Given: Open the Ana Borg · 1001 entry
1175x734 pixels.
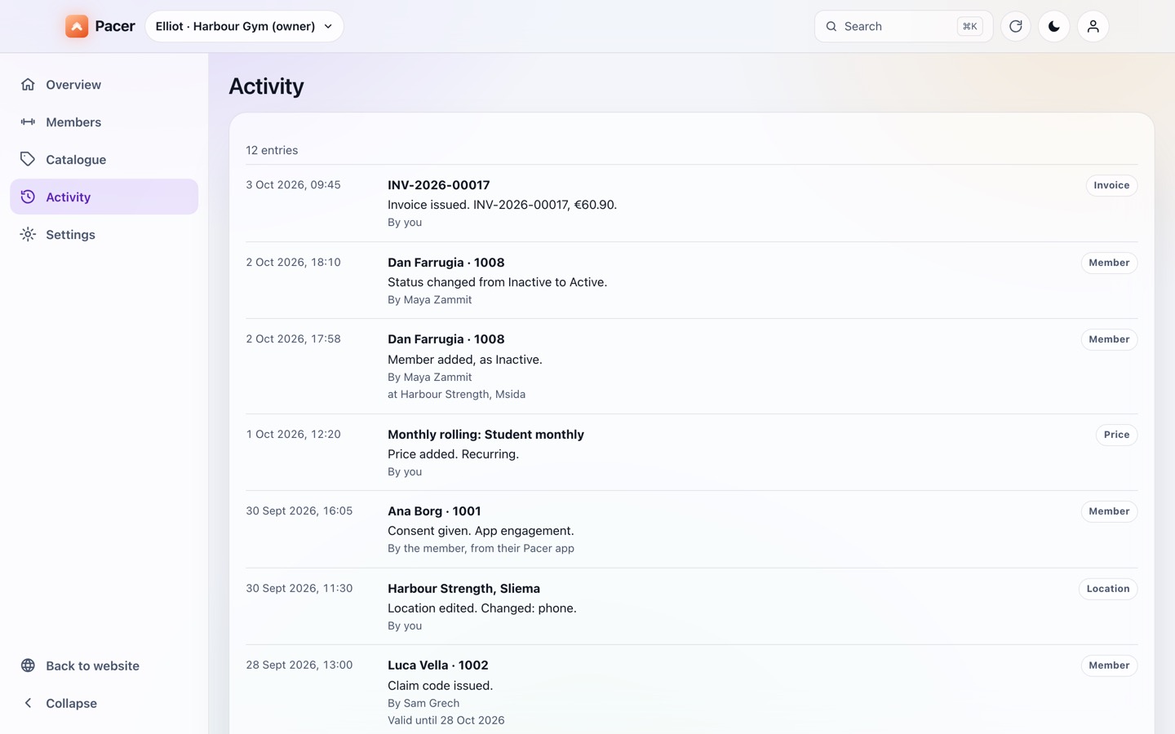Looking at the screenshot, I should 434,511.
